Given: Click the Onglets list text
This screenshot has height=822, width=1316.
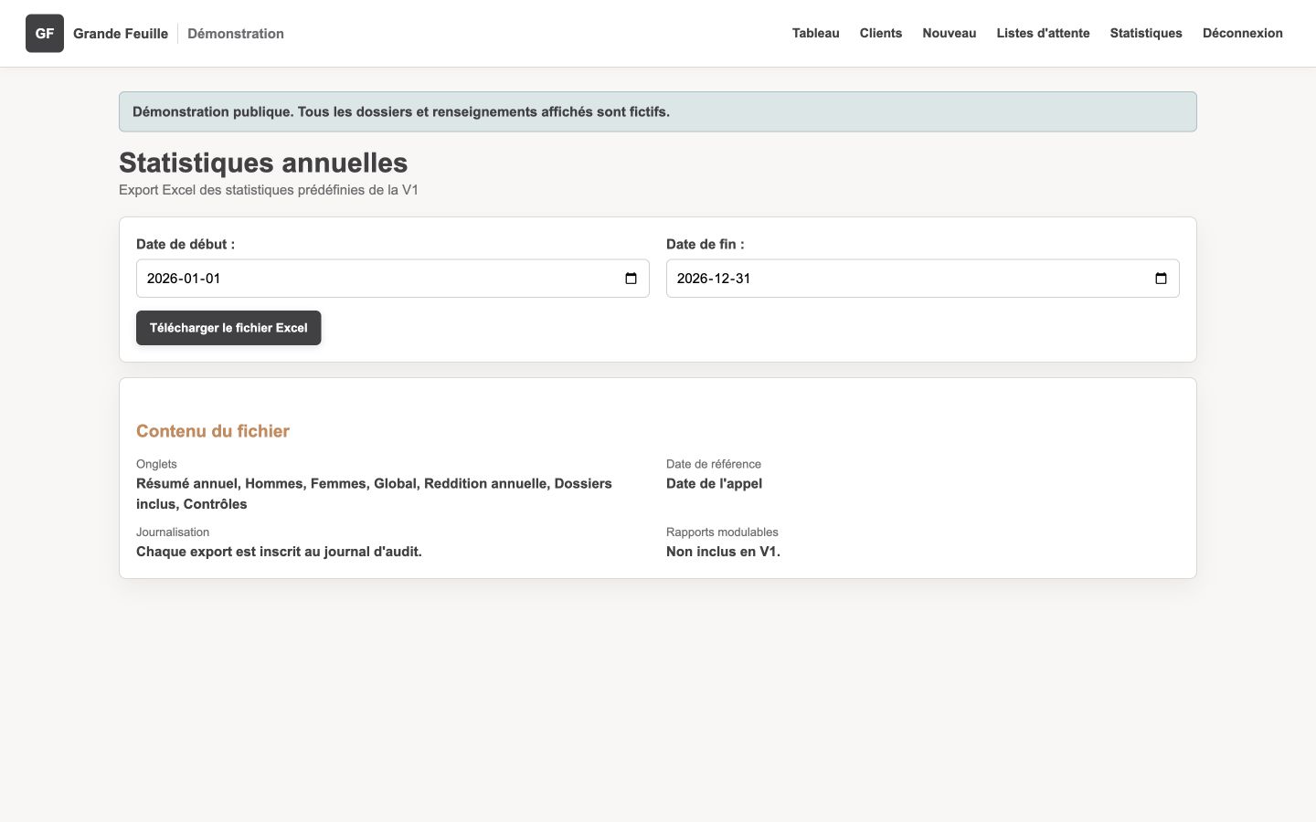Looking at the screenshot, I should click(x=374, y=493).
